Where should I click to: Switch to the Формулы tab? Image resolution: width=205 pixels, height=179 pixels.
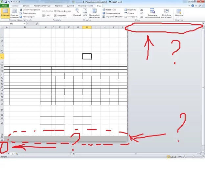tap(58, 6)
